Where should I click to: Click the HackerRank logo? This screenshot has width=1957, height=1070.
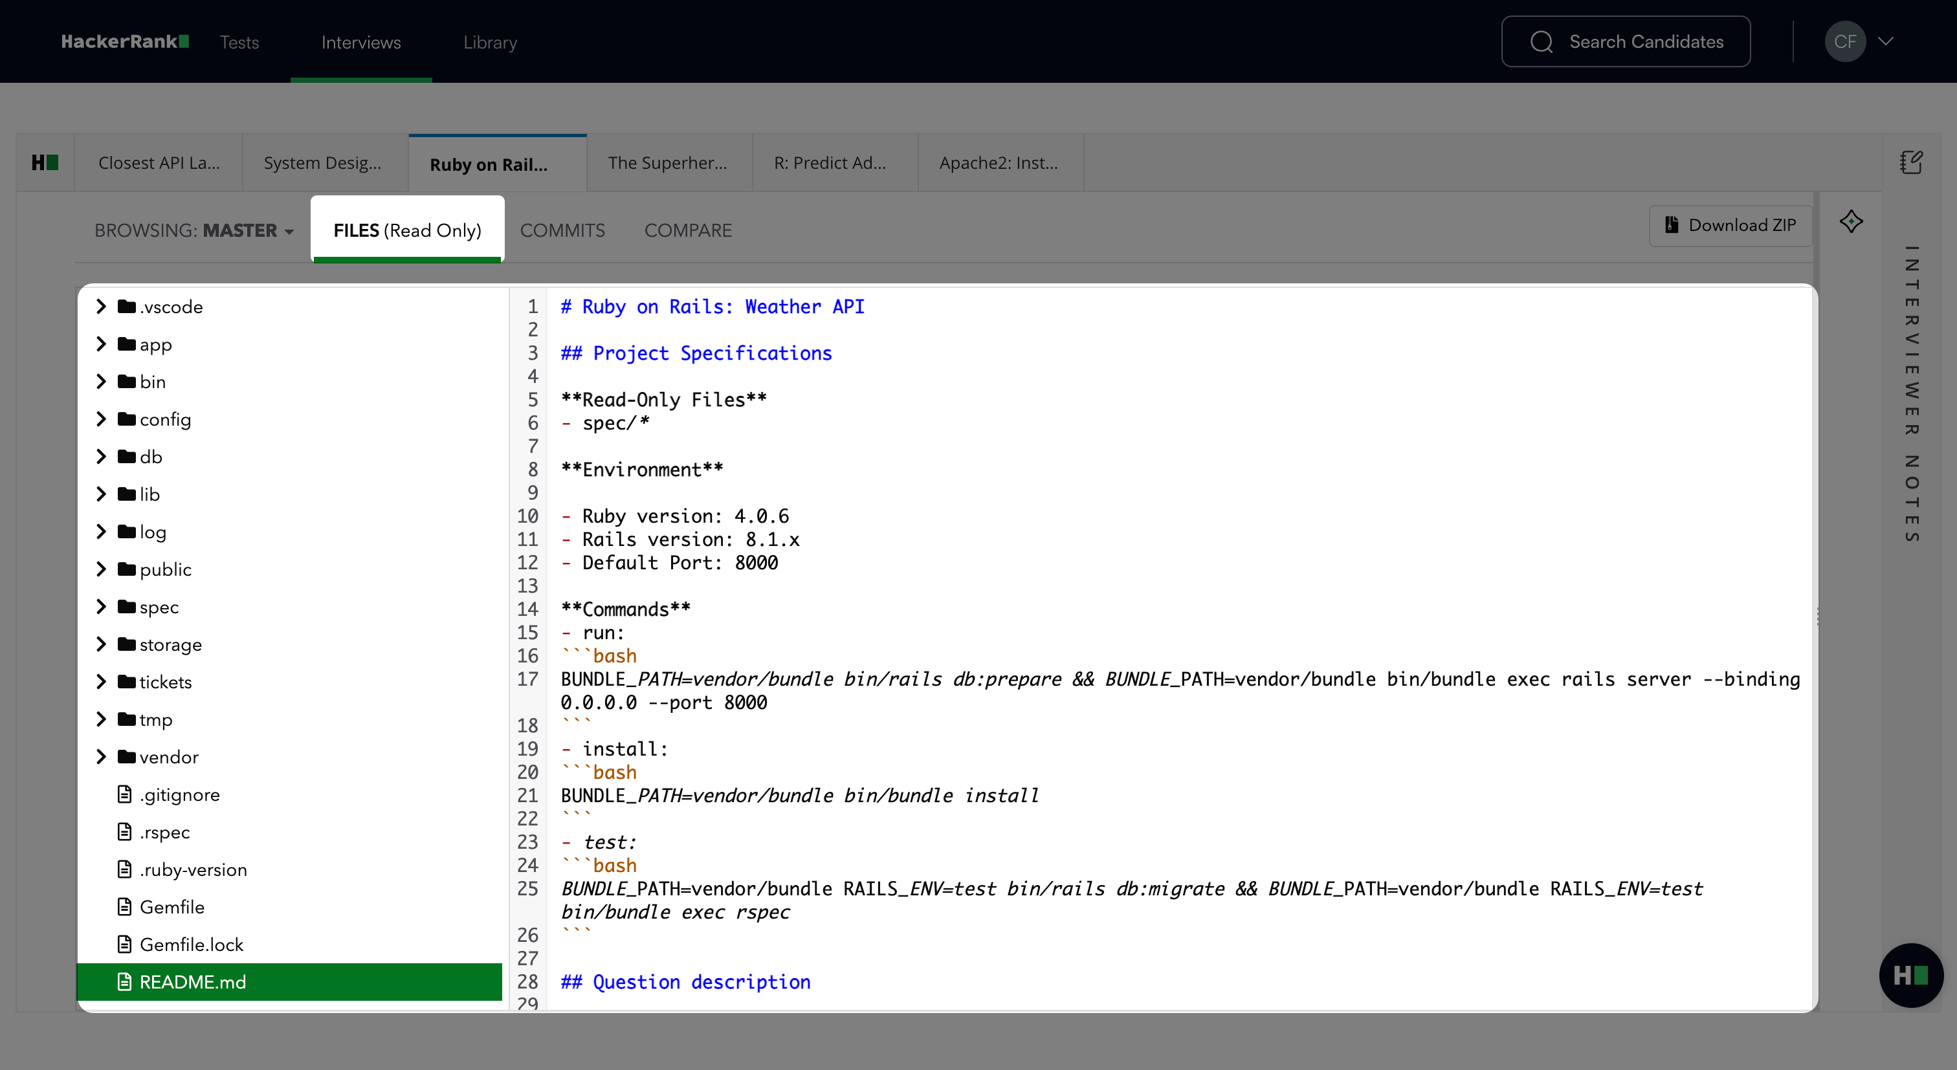pyautogui.click(x=126, y=42)
